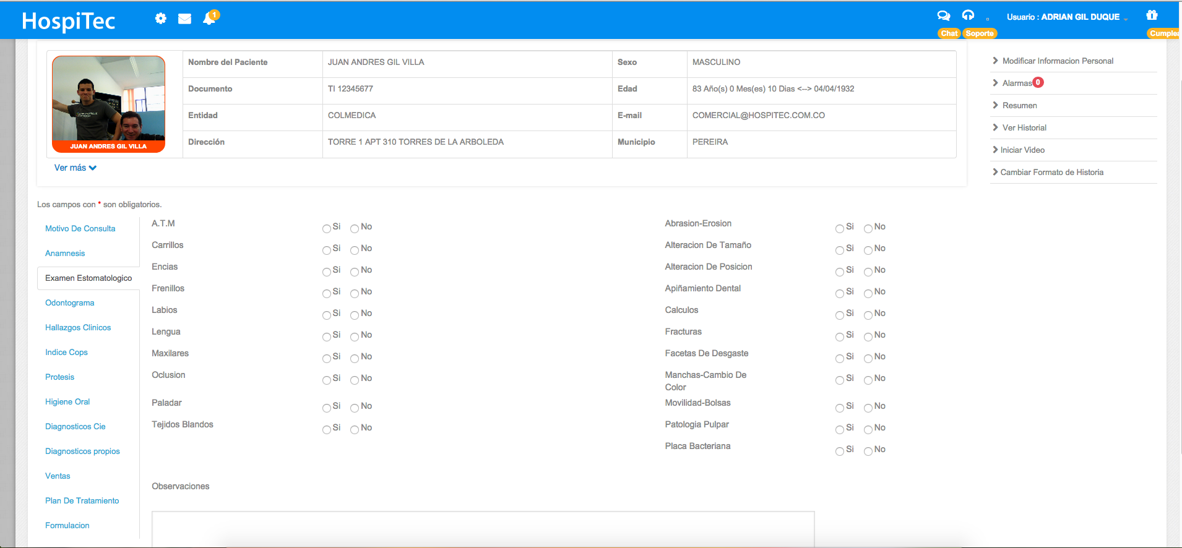The image size is (1182, 548).
Task: Open the notifications bell icon
Action: coord(210,19)
